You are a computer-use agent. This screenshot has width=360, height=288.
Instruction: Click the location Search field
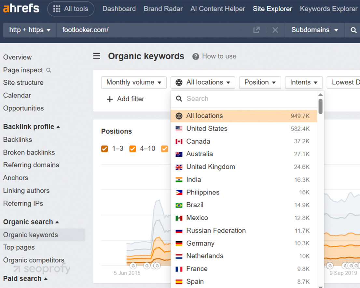pyautogui.click(x=244, y=99)
